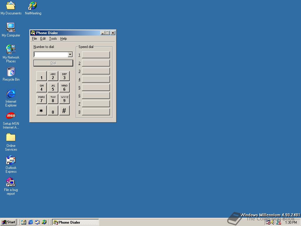Click the Phone Dialer title bar icon

(33, 33)
